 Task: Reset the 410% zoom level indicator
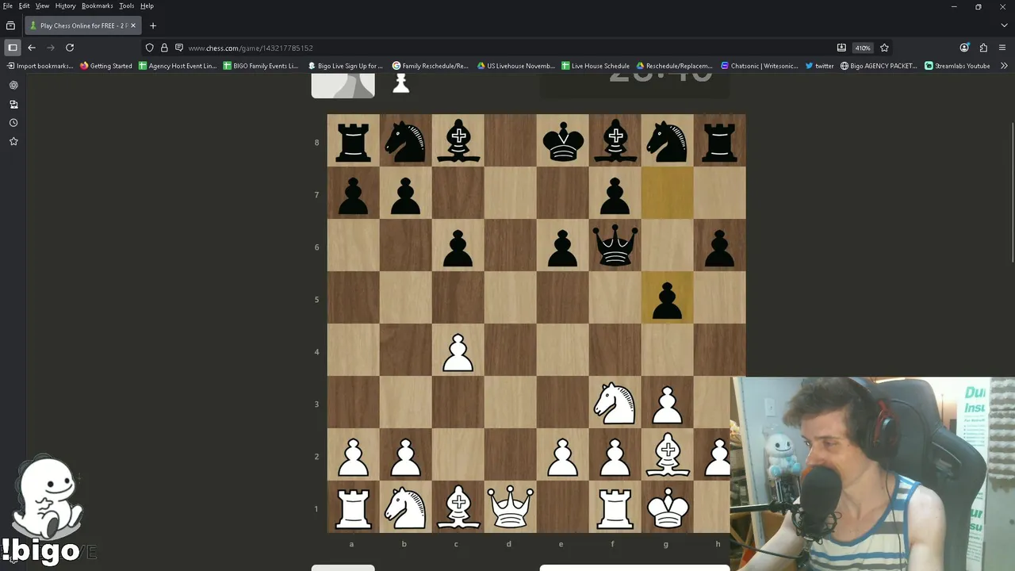(x=863, y=48)
